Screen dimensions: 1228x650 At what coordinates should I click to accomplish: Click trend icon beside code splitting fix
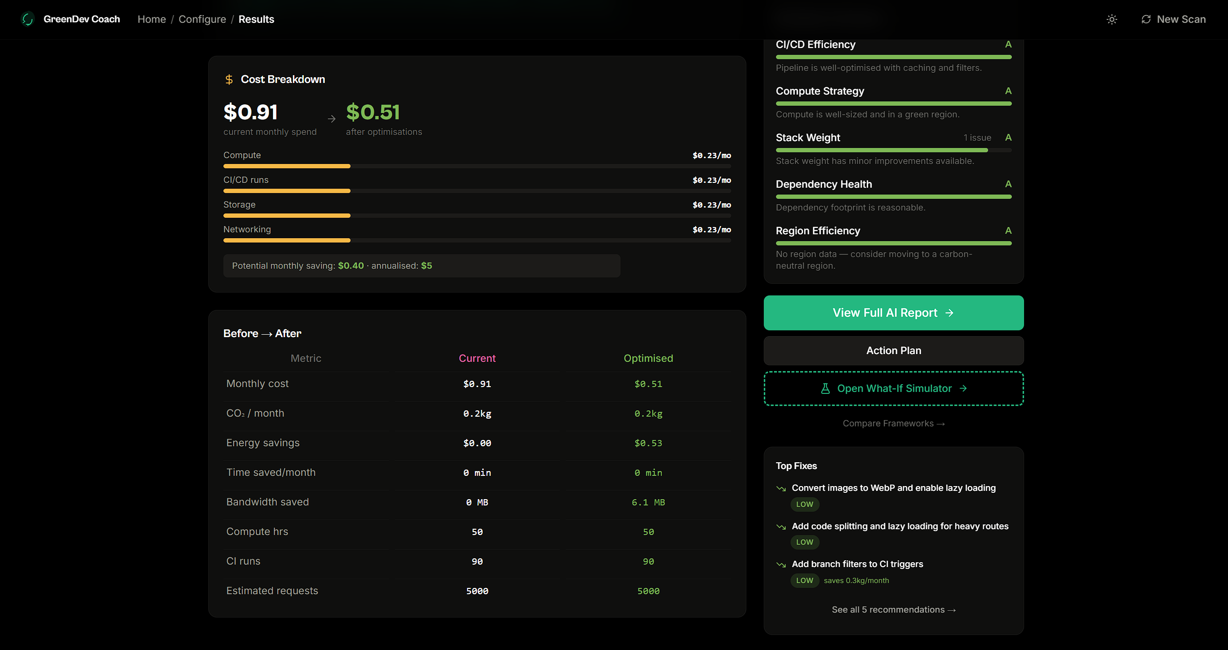tap(781, 527)
